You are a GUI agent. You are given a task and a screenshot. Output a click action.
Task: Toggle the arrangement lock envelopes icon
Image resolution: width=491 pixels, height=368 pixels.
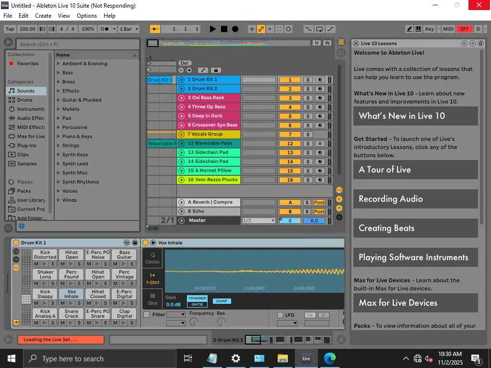(x=216, y=70)
